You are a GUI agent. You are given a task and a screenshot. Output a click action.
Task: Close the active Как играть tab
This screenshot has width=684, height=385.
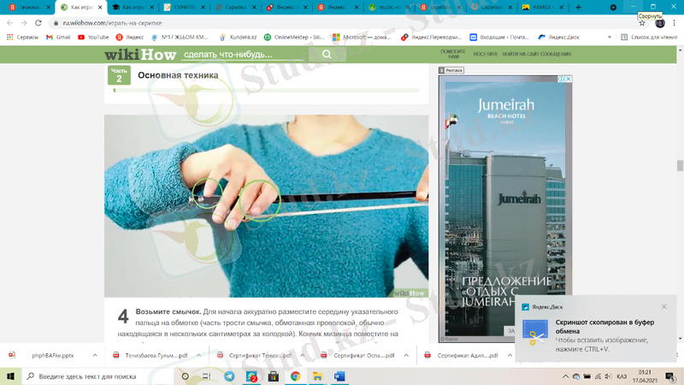pos(100,8)
